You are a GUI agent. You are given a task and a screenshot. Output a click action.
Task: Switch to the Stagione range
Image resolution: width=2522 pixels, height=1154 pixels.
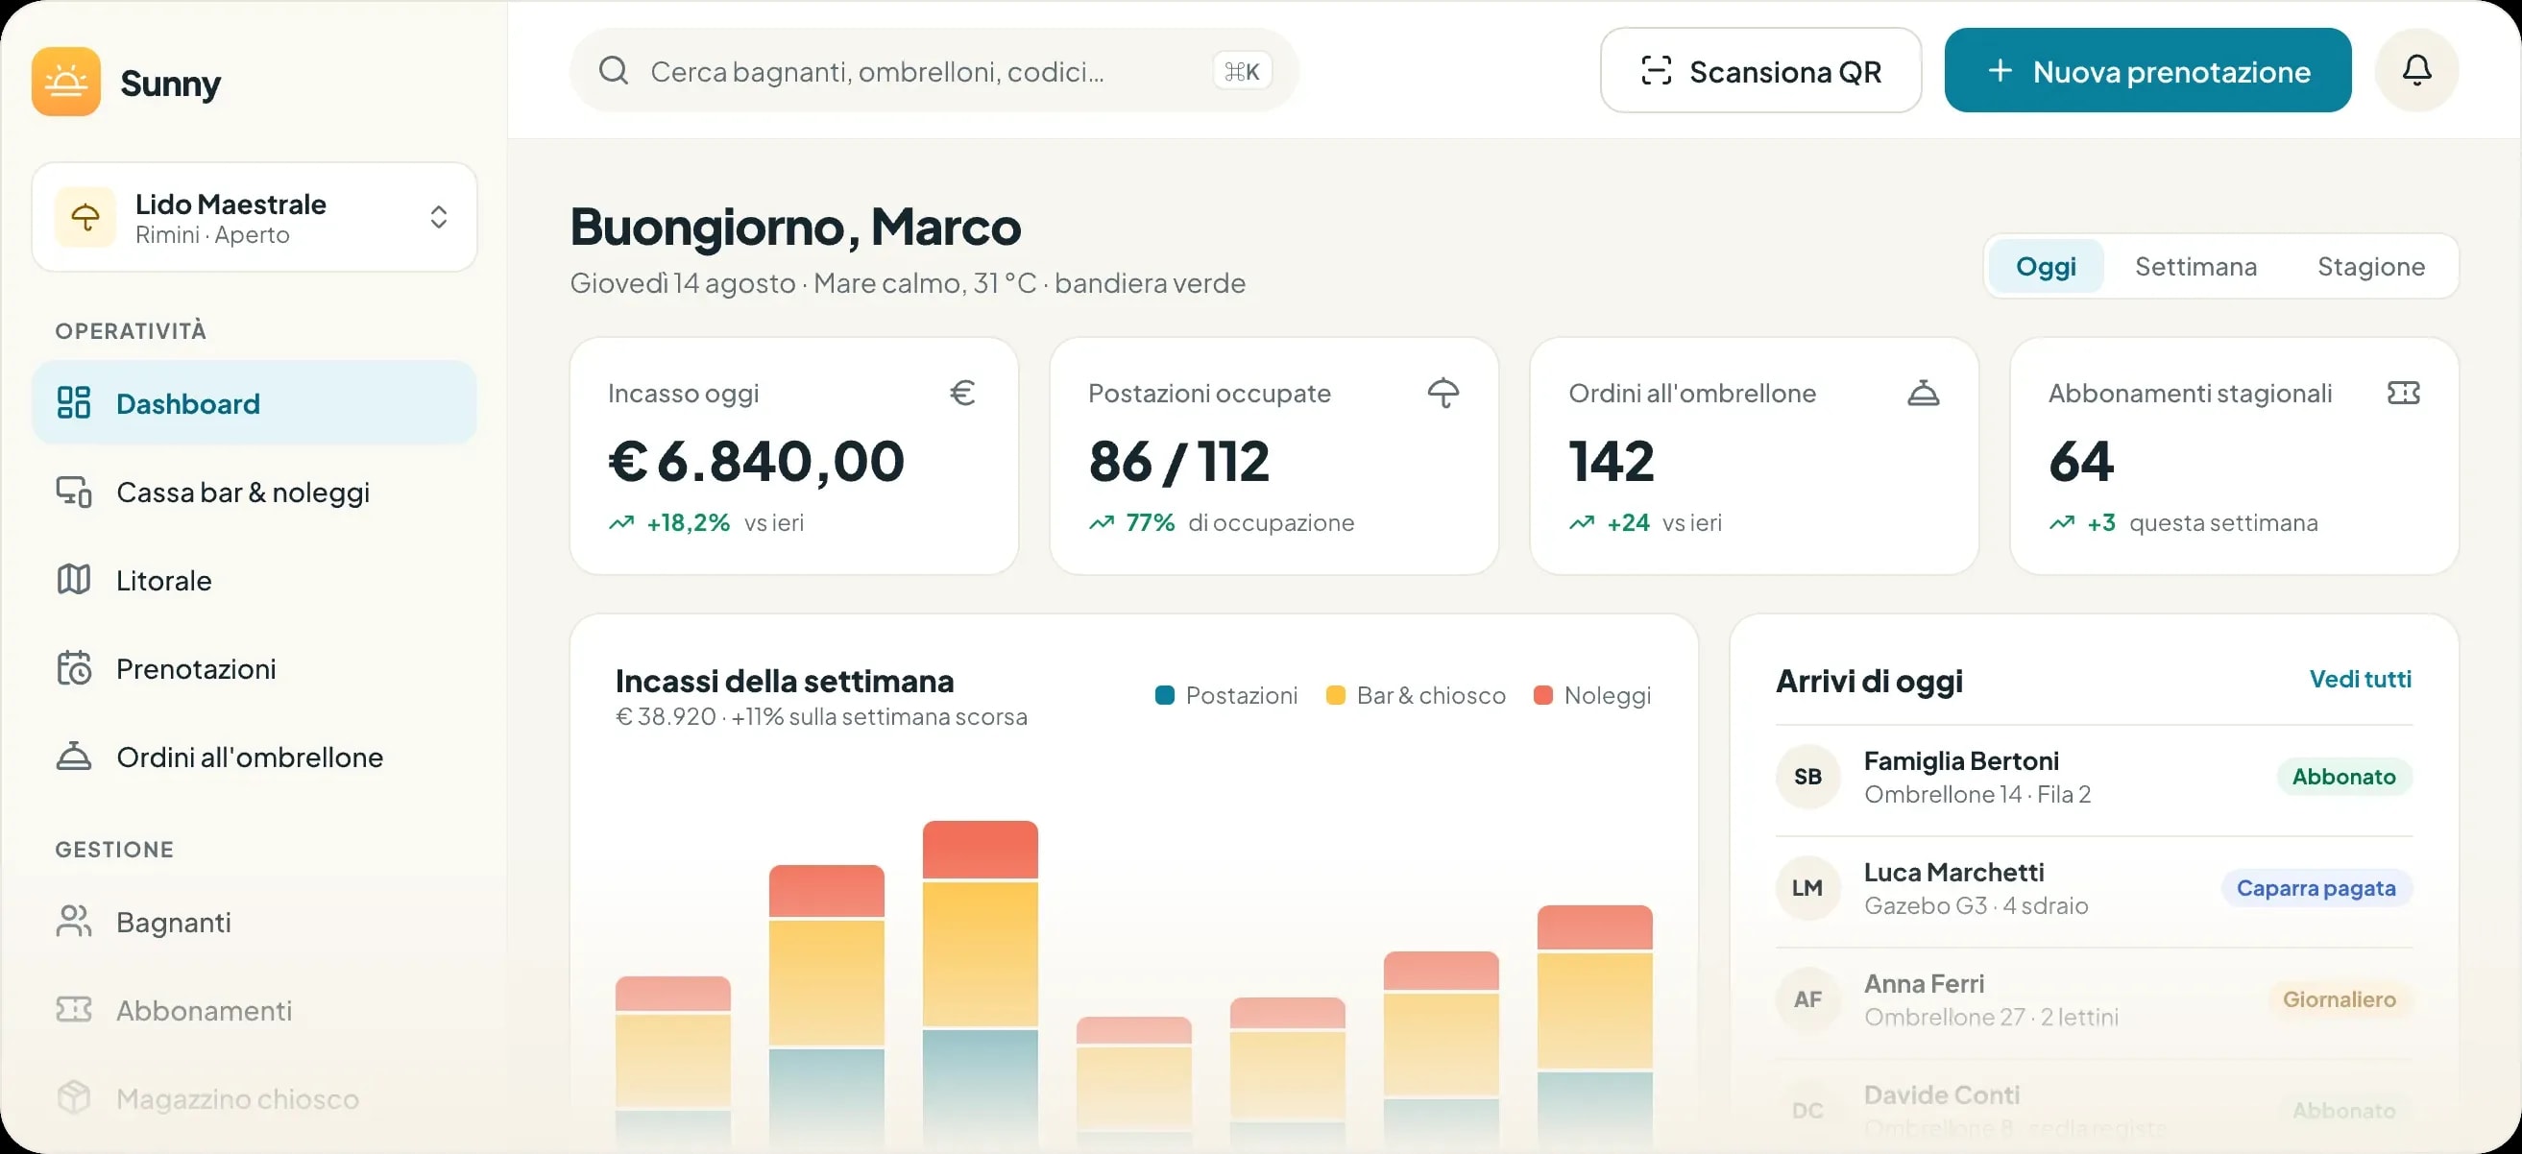[2370, 266]
